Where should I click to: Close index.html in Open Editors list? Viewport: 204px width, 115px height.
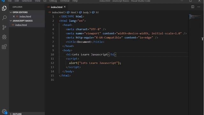[14, 16]
